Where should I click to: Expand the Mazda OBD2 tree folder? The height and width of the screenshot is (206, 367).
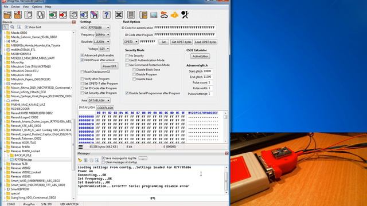[x=5, y=33]
